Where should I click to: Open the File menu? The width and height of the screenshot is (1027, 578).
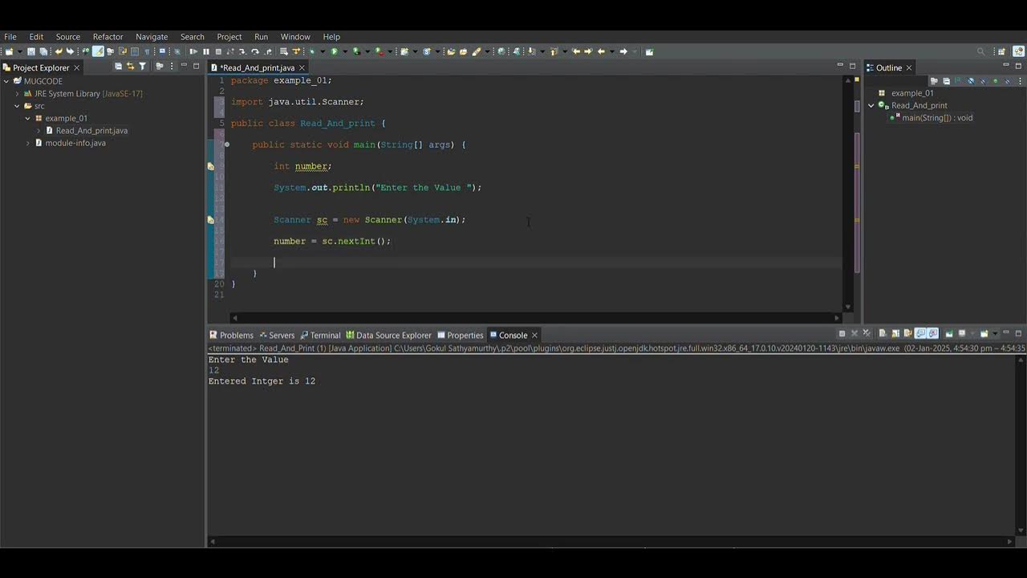[10, 37]
